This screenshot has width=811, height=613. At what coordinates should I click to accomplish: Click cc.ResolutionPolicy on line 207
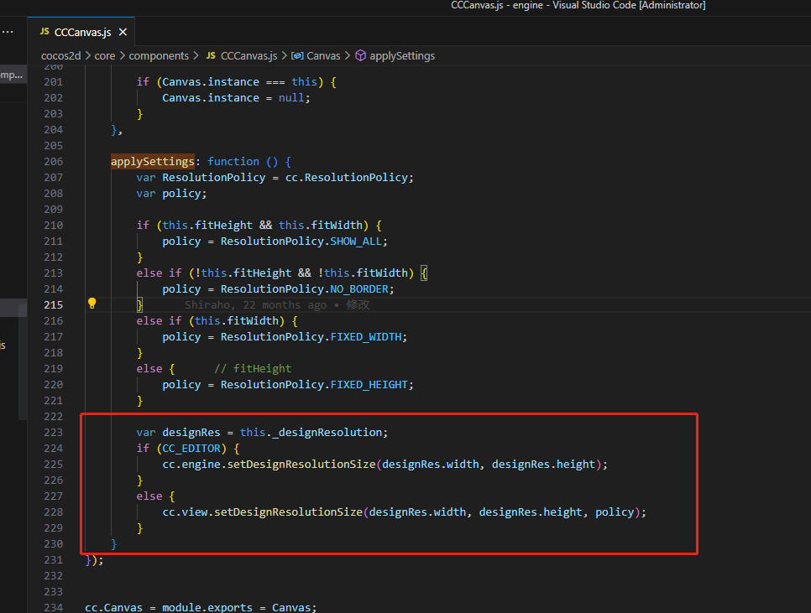[x=347, y=178]
